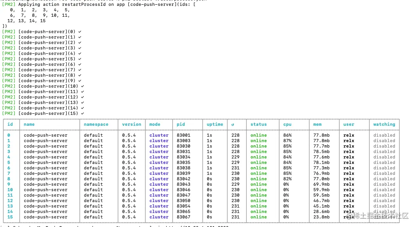Click the 'namespace' column header

96,124
